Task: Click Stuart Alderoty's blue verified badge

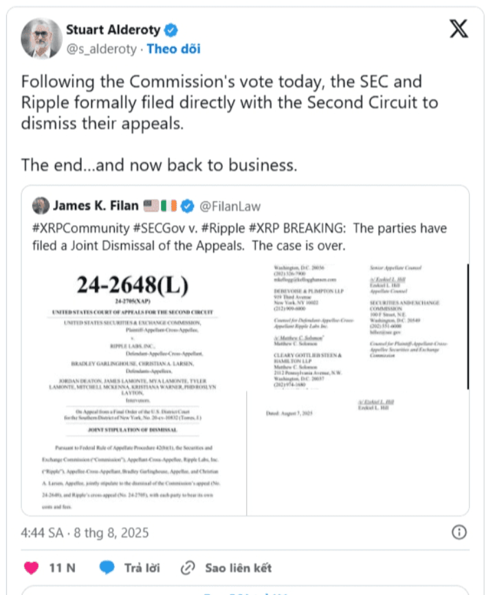Action: [171, 30]
